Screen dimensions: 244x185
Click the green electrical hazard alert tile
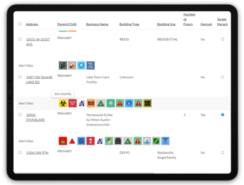(156, 141)
